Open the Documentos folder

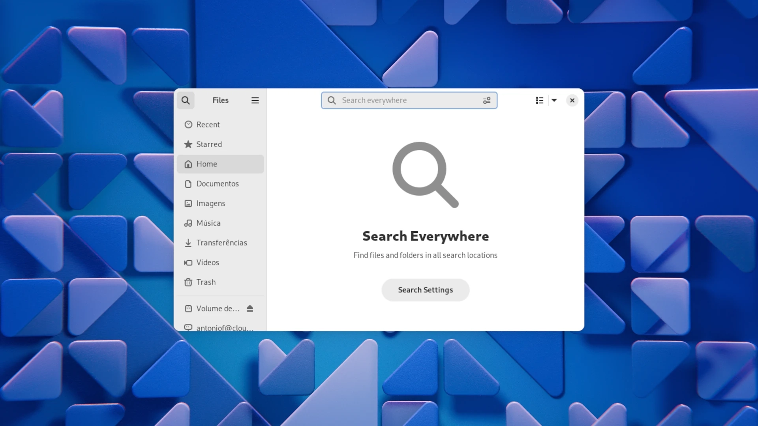(218, 183)
